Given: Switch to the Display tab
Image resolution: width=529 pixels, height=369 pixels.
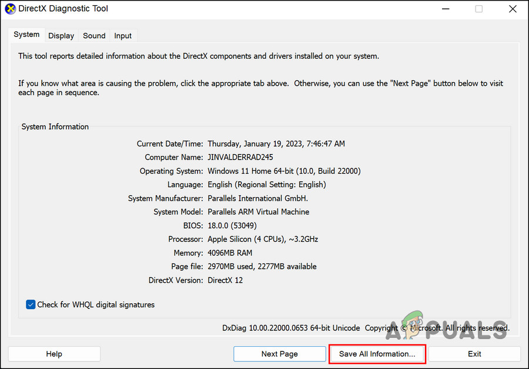Looking at the screenshot, I should 61,35.
